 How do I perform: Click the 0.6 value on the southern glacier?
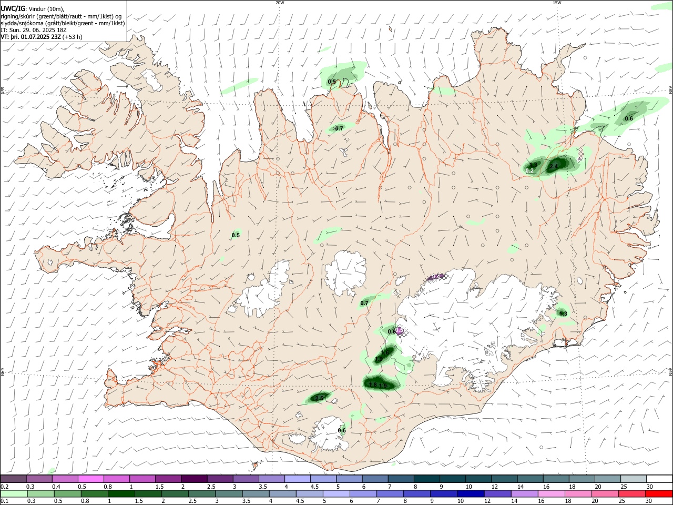pyautogui.click(x=342, y=431)
